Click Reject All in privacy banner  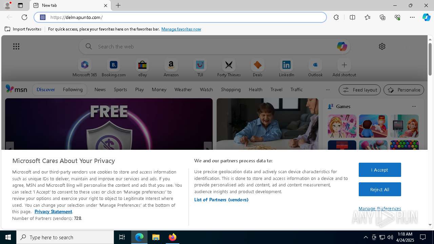click(x=380, y=189)
